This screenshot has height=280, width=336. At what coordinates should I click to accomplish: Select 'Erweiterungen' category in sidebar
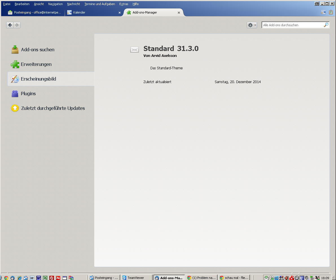click(x=31, y=64)
